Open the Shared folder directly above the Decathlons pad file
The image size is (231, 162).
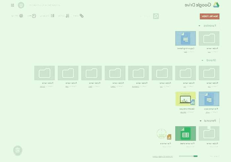coord(185,73)
